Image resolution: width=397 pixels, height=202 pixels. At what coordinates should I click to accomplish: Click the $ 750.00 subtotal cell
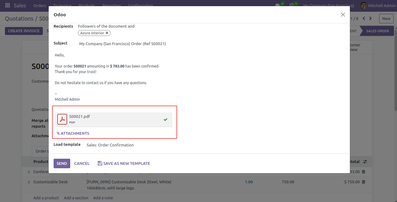(352, 182)
